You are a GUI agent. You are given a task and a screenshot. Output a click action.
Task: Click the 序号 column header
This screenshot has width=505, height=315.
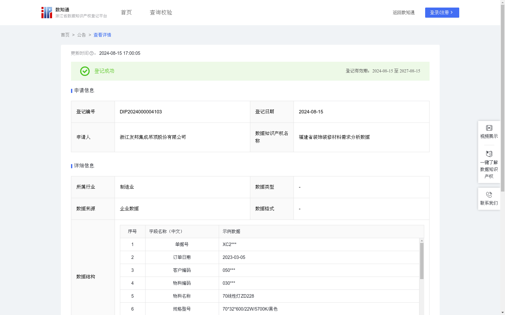pos(132,232)
